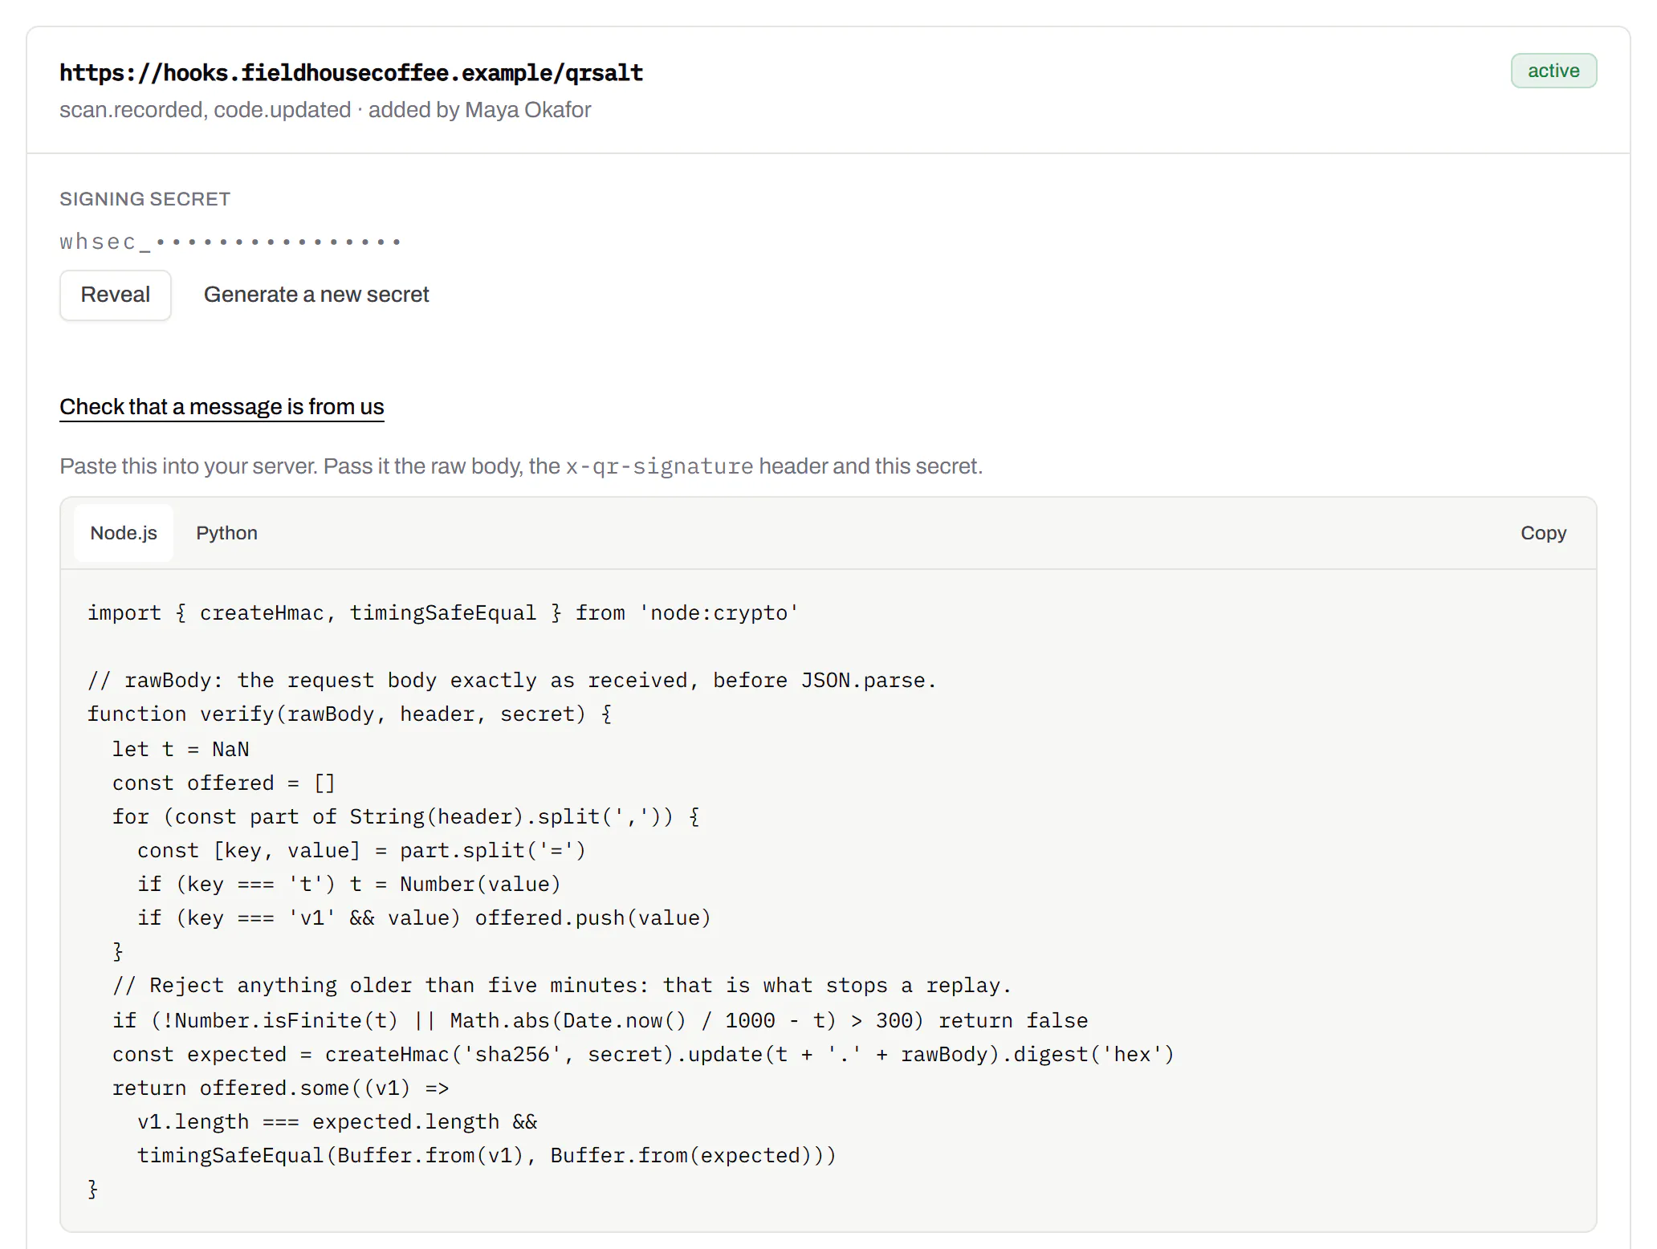Click the timingSafeEqual(Buffer.from(v1) line
1657x1249 pixels.
click(x=487, y=1156)
